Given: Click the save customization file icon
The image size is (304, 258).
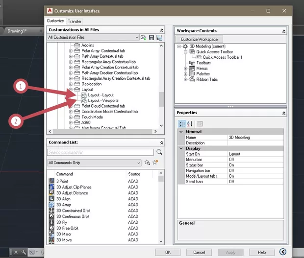Looking at the screenshot, I should coord(152,37).
